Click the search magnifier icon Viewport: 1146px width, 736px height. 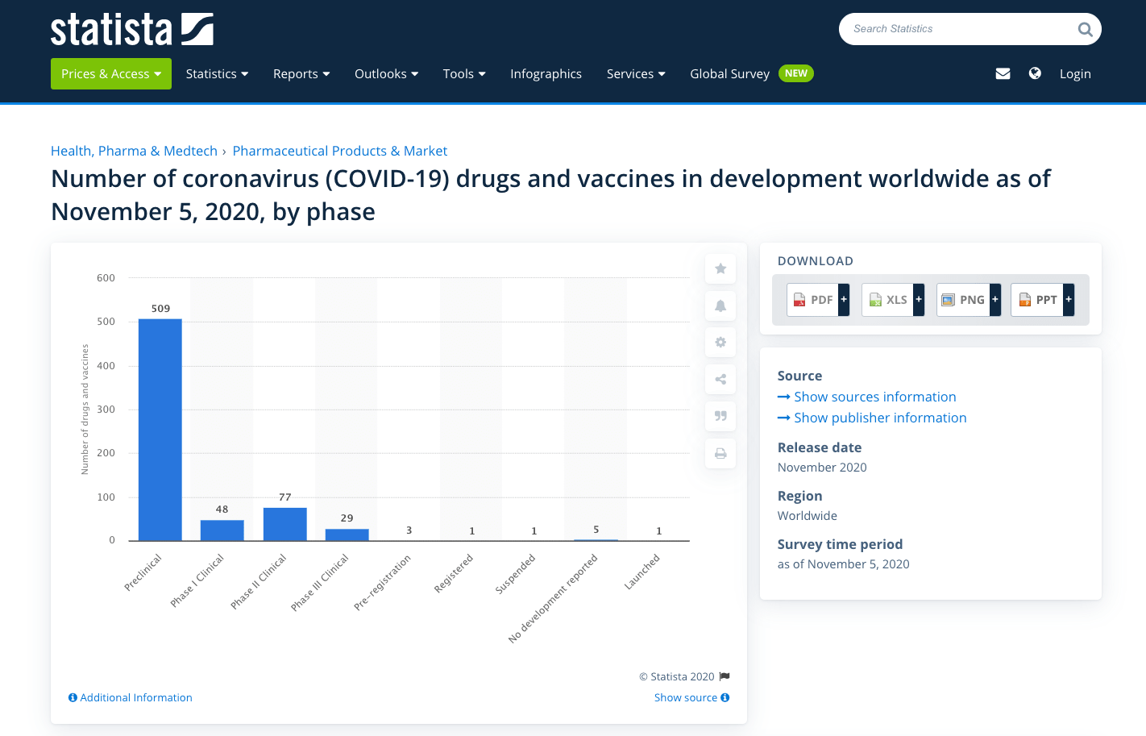click(1085, 30)
